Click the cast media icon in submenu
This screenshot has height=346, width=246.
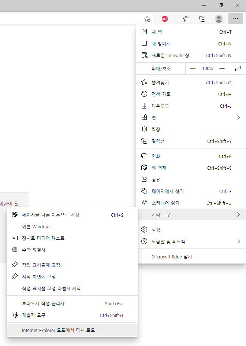[15, 238]
